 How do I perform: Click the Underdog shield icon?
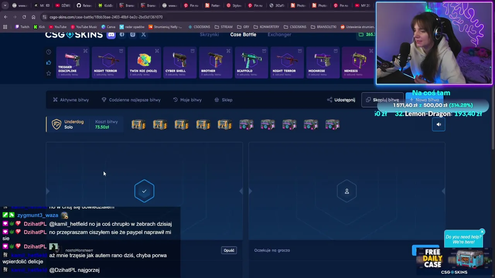56,124
